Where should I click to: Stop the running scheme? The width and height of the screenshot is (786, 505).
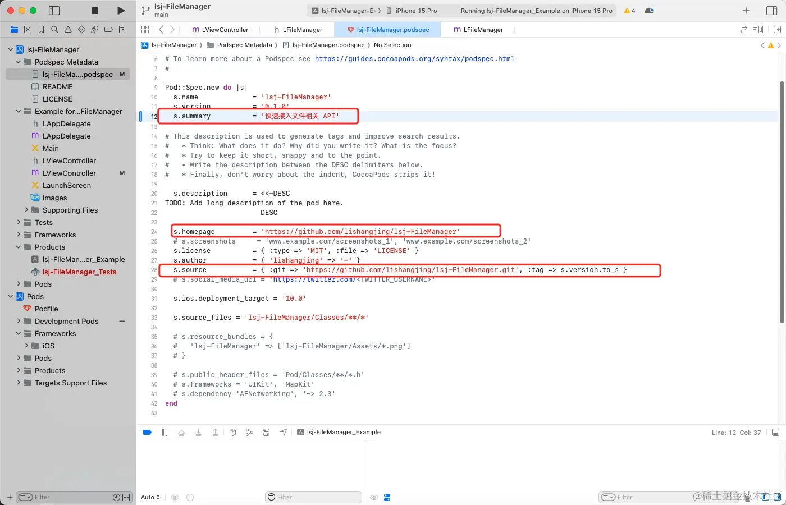(95, 11)
